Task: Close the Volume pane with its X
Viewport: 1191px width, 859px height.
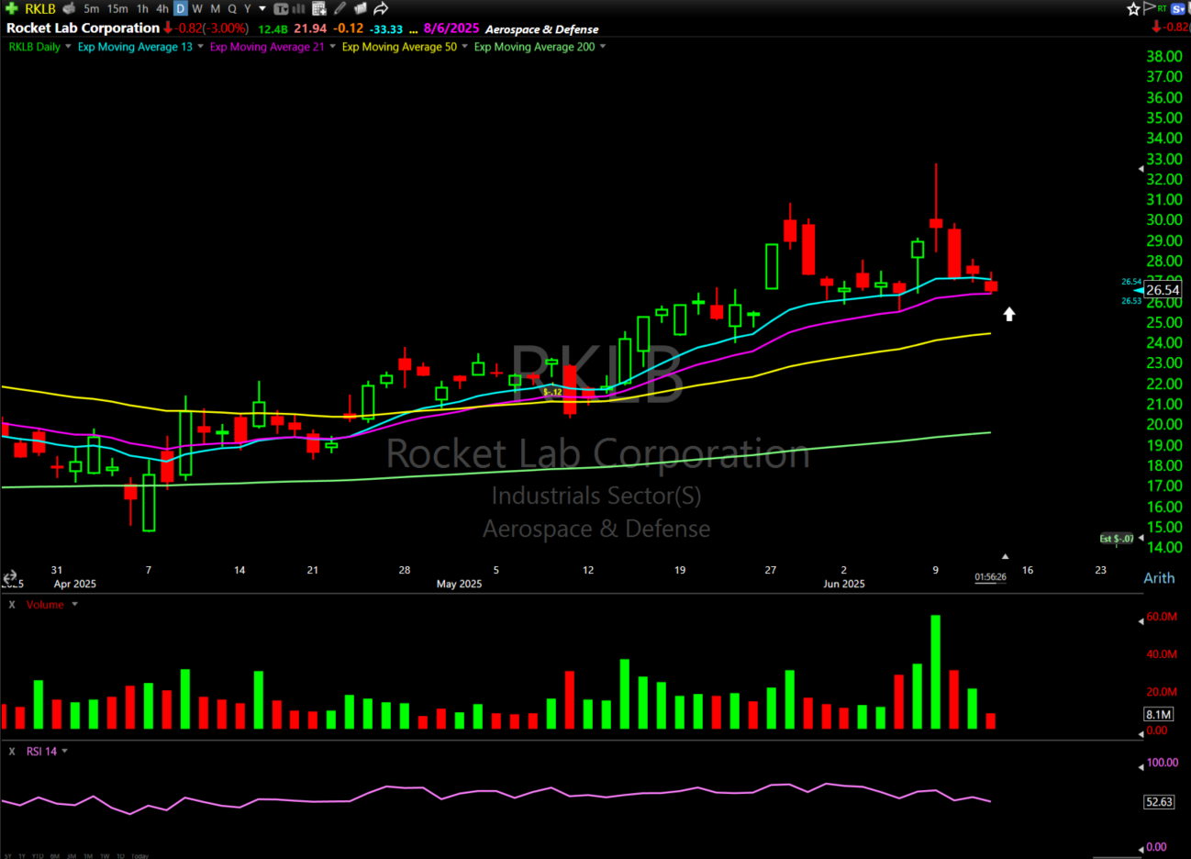Action: pyautogui.click(x=12, y=605)
